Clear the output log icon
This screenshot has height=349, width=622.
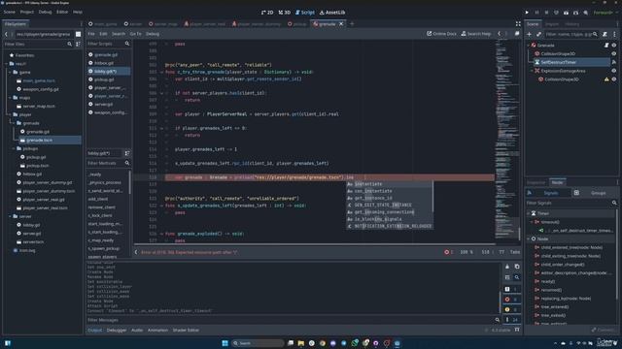(x=507, y=267)
